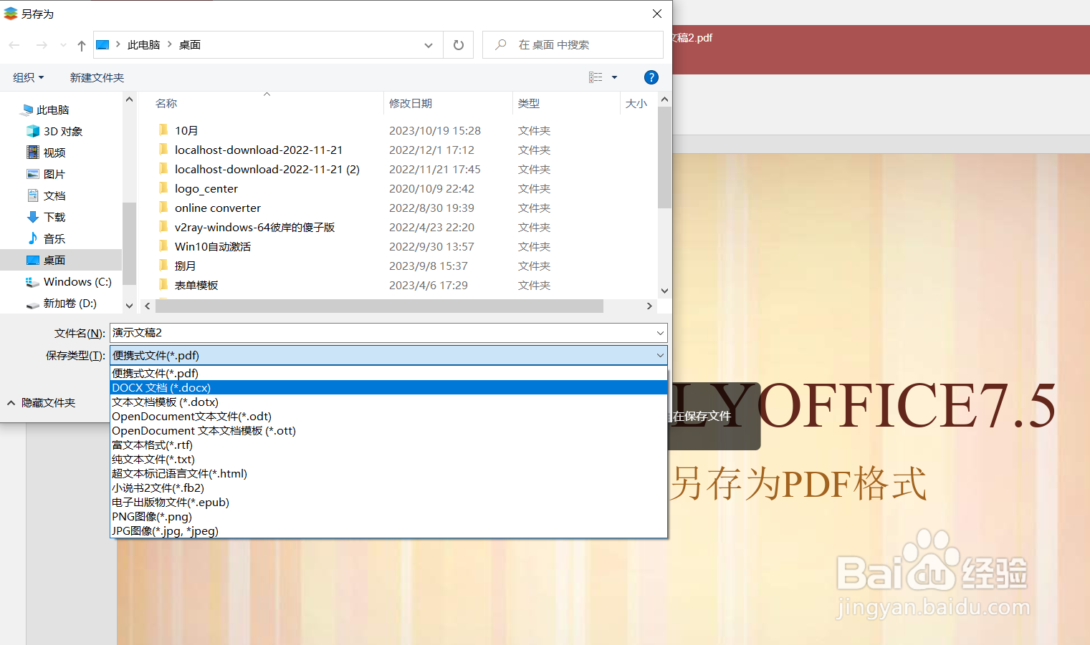Click 此电脑 in the address path
Screen dimensions: 1090x645
(x=143, y=44)
